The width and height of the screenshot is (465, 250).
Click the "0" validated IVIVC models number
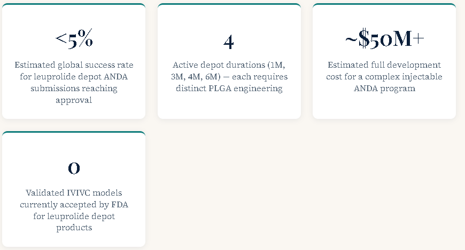(74, 168)
